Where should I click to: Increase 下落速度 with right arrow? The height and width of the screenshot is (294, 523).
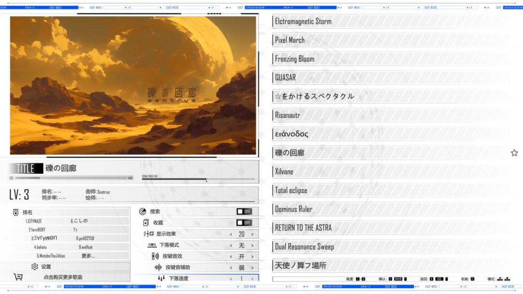tap(252, 279)
